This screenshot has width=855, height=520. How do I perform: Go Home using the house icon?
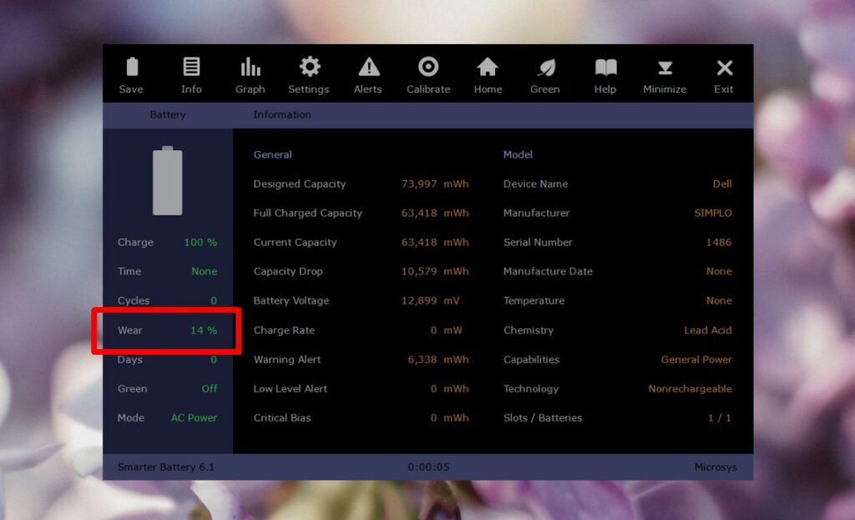click(487, 73)
